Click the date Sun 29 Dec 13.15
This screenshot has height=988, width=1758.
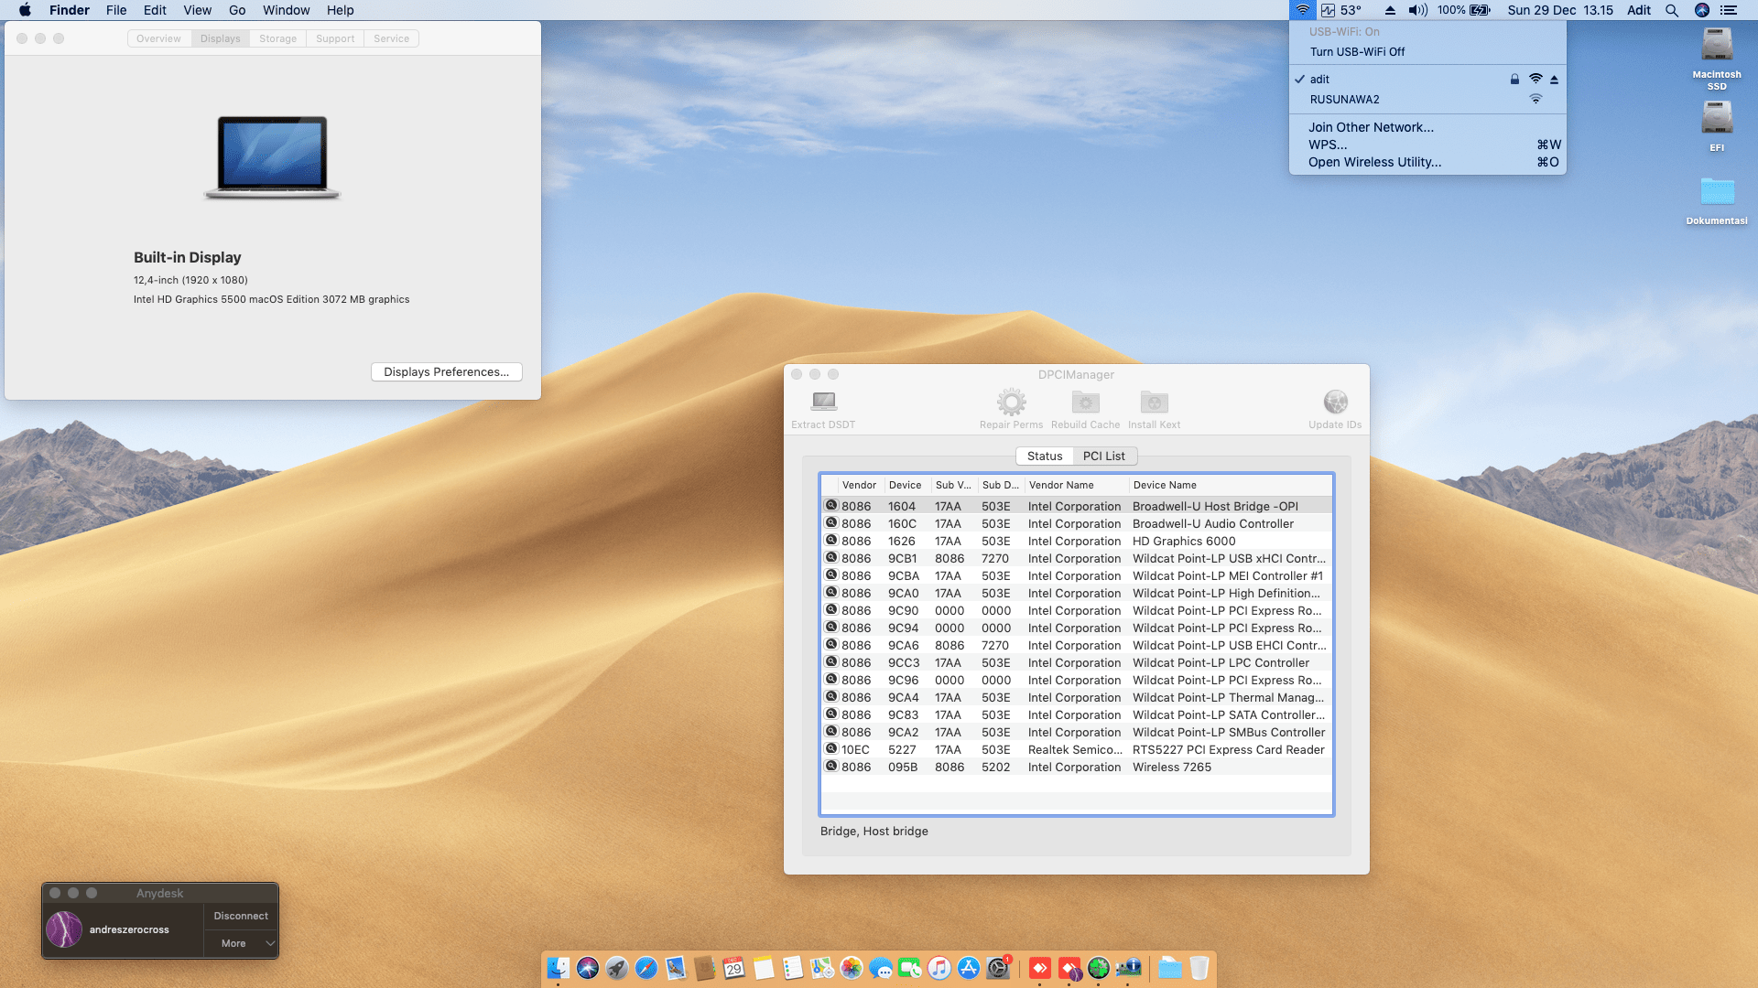[x=1560, y=10]
